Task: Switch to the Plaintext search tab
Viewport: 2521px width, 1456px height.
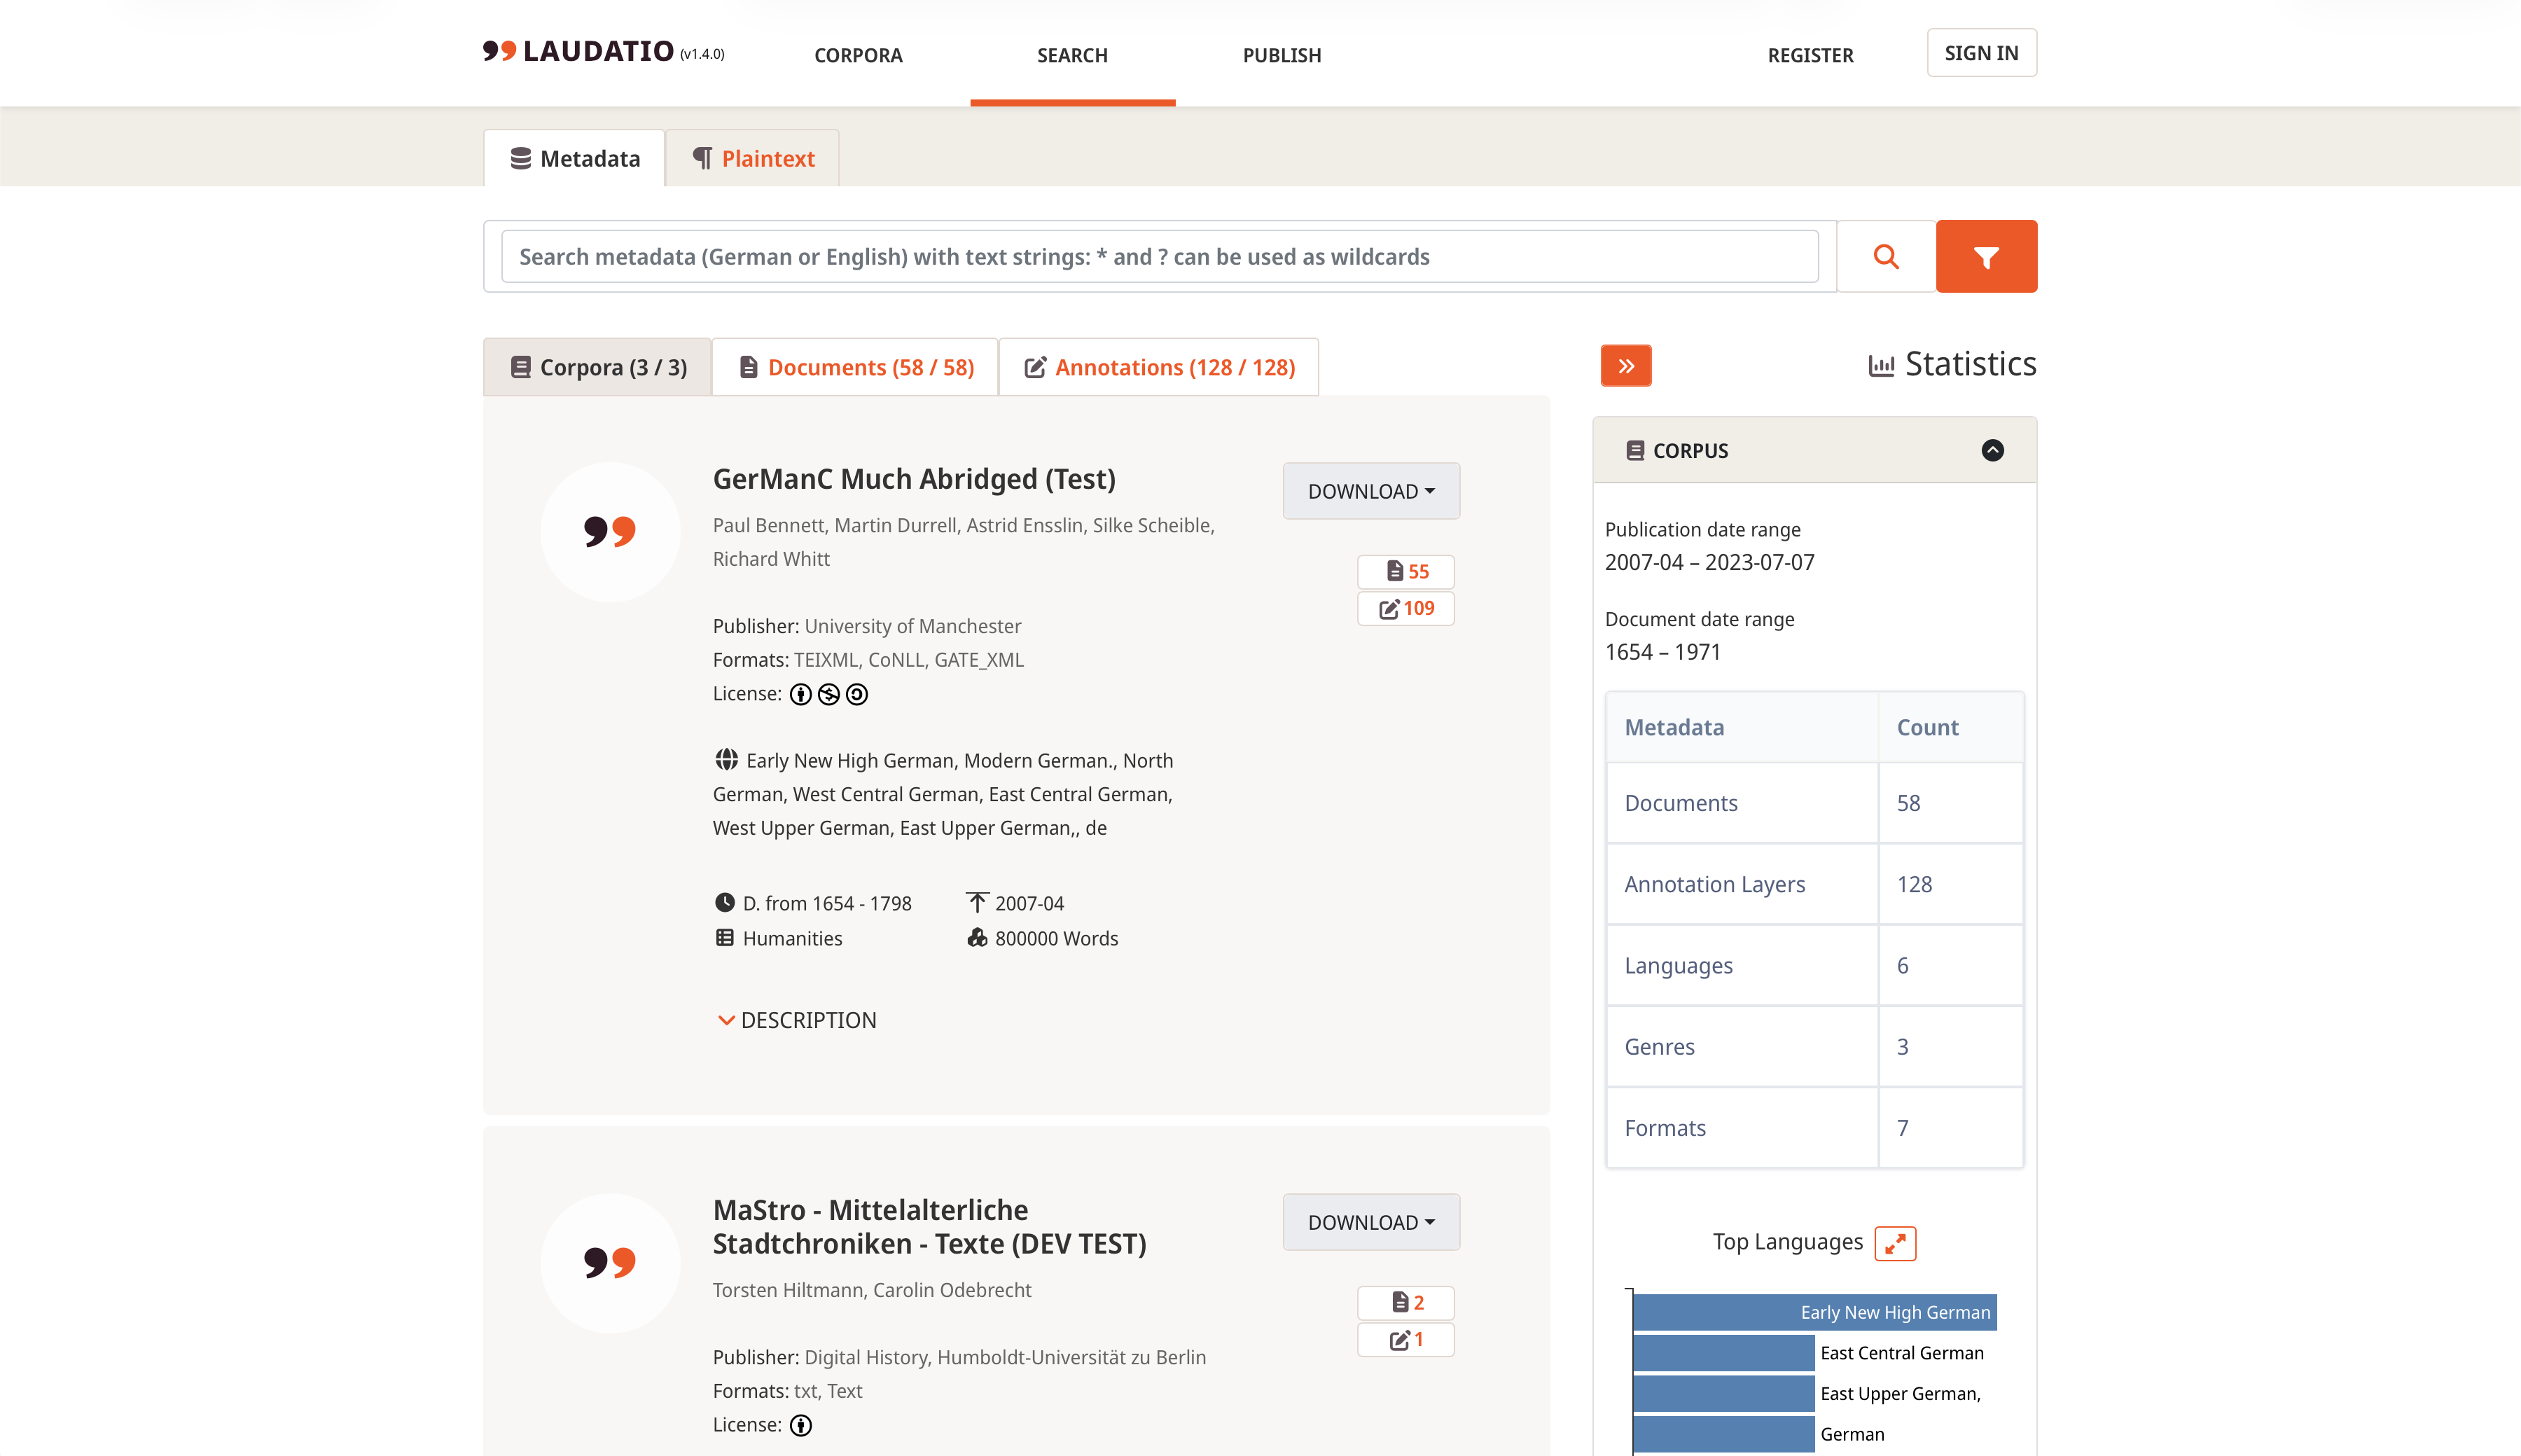Action: point(753,158)
